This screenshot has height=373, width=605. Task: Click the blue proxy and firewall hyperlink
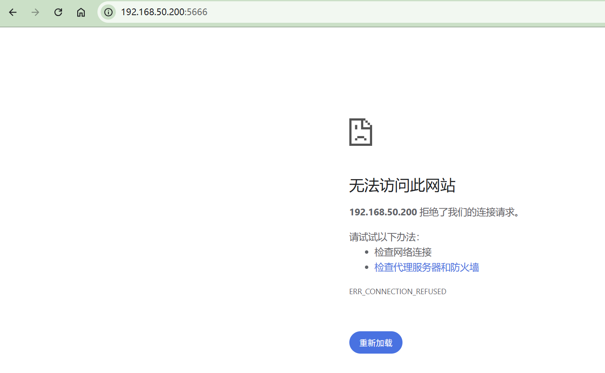pyautogui.click(x=427, y=267)
